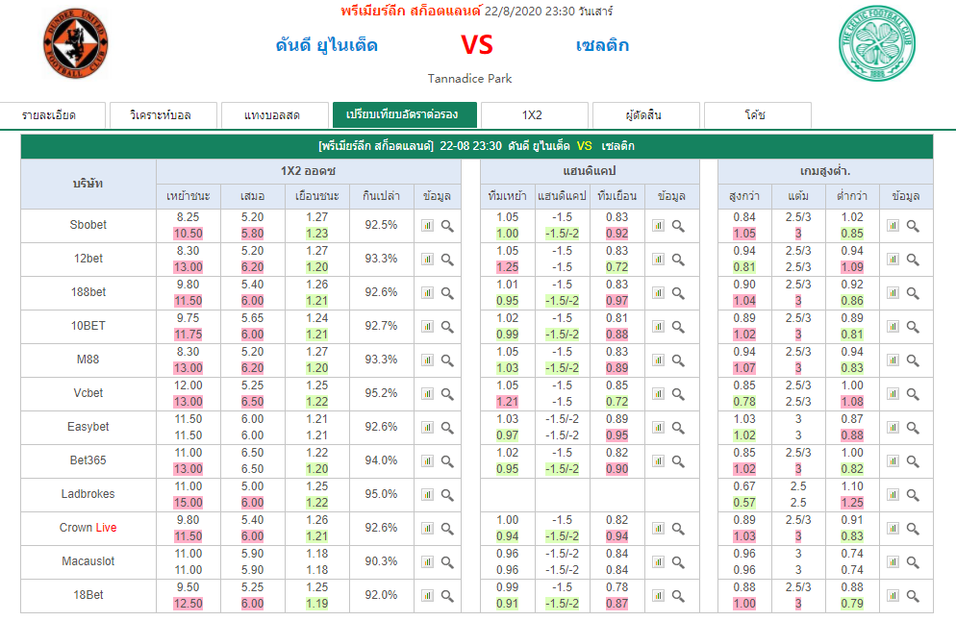Click Vcbet return rate 95.2%
956x621 pixels.
tap(382, 393)
